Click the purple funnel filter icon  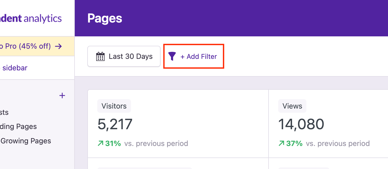click(172, 56)
